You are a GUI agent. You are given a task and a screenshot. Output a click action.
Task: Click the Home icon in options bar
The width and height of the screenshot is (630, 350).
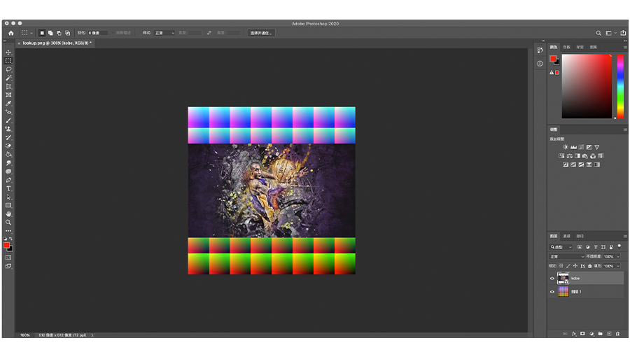click(x=10, y=33)
